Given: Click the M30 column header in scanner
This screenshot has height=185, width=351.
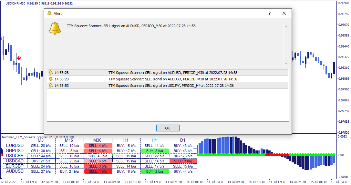Looking at the screenshot, I should (x=98, y=140).
